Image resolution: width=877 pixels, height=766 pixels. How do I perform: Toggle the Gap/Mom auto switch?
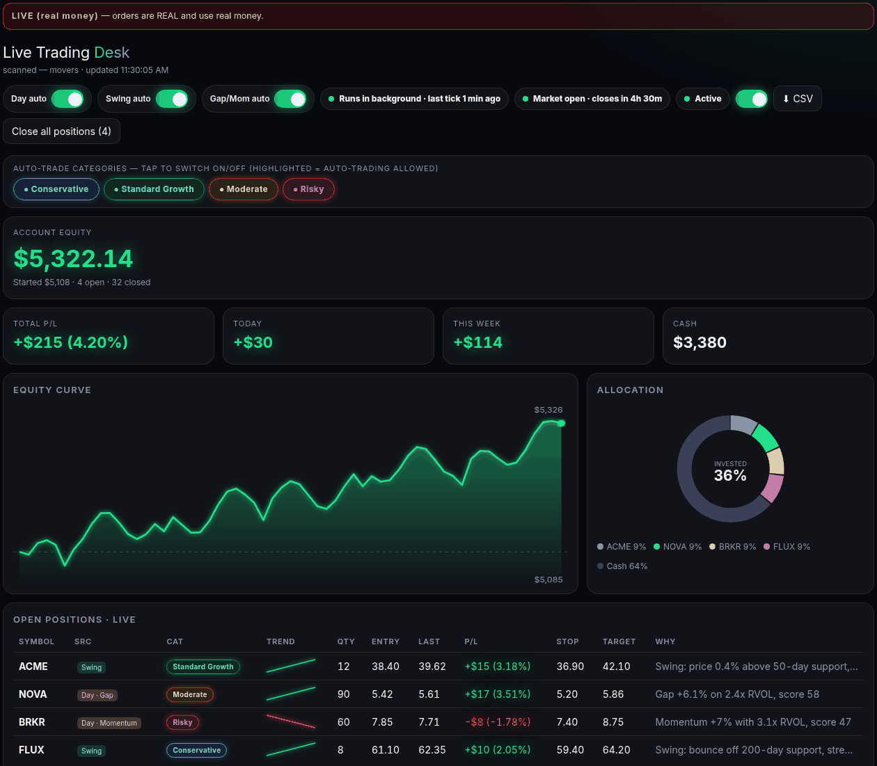pos(290,99)
